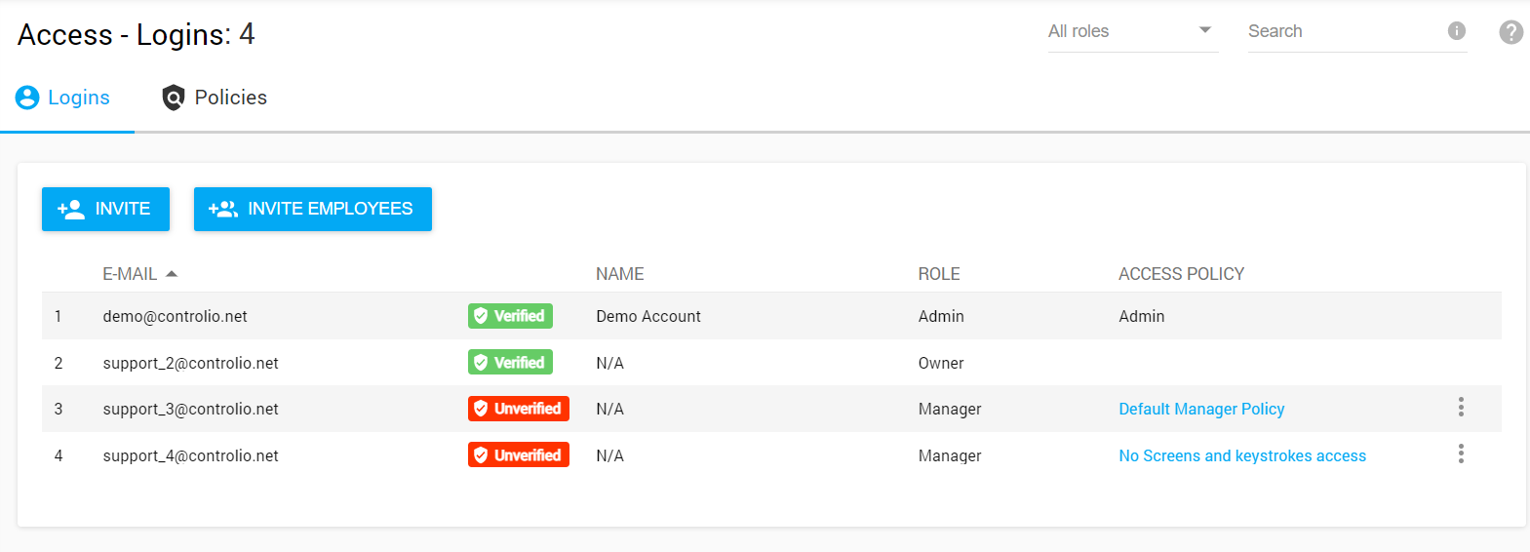Switch to the Policies tab
1530x552 pixels.
pyautogui.click(x=215, y=98)
